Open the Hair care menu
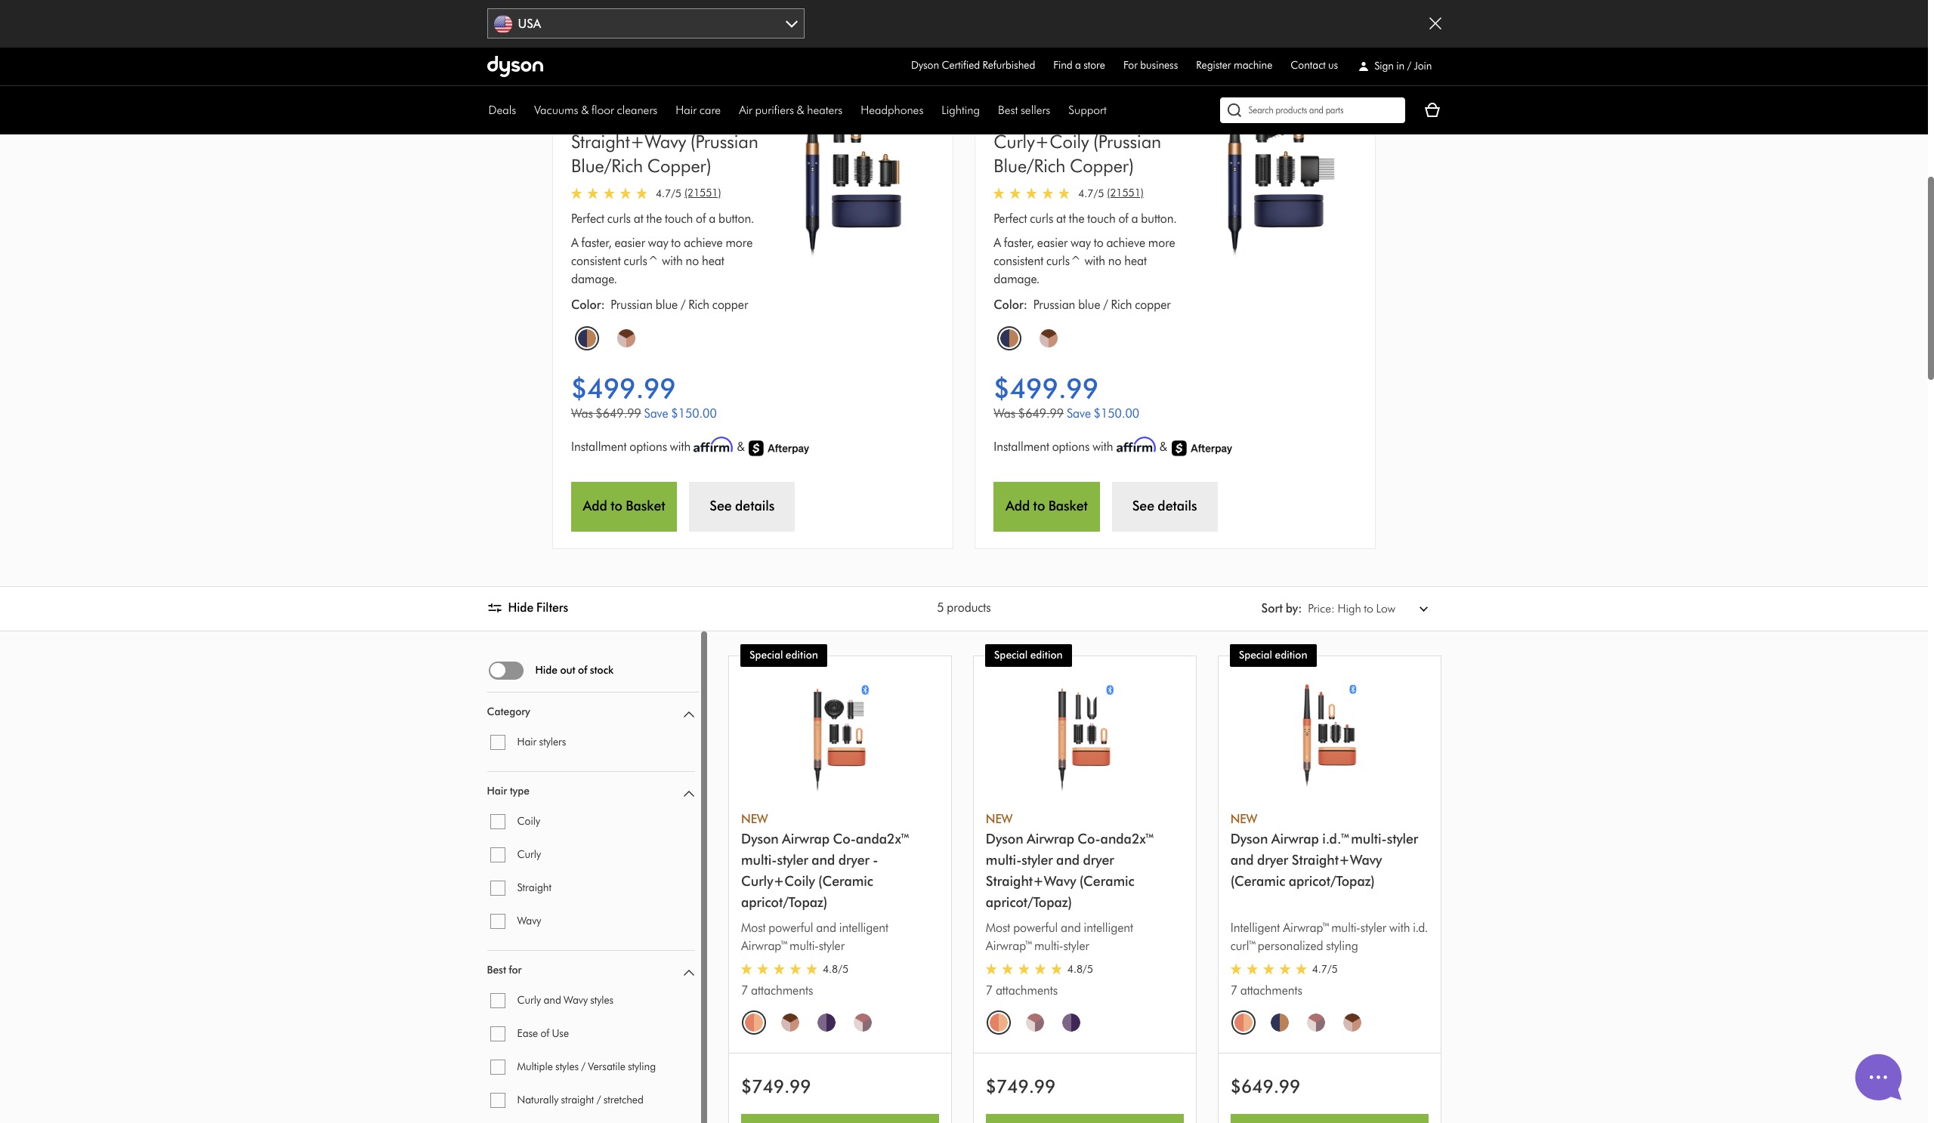Screen dimensions: 1934x1123 (697, 110)
